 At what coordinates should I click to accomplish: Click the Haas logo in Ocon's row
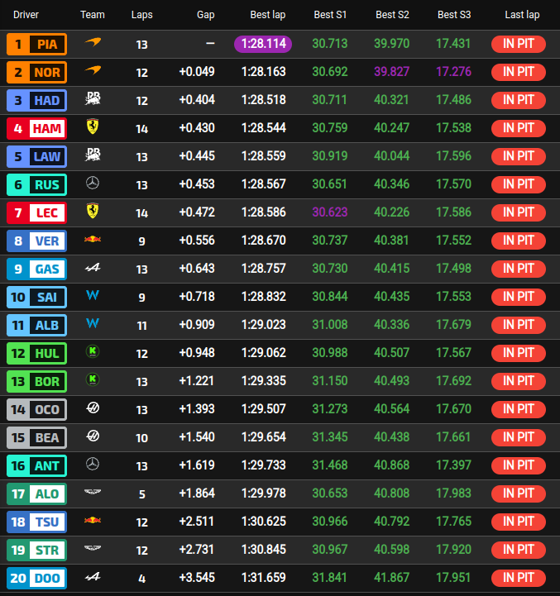point(93,408)
